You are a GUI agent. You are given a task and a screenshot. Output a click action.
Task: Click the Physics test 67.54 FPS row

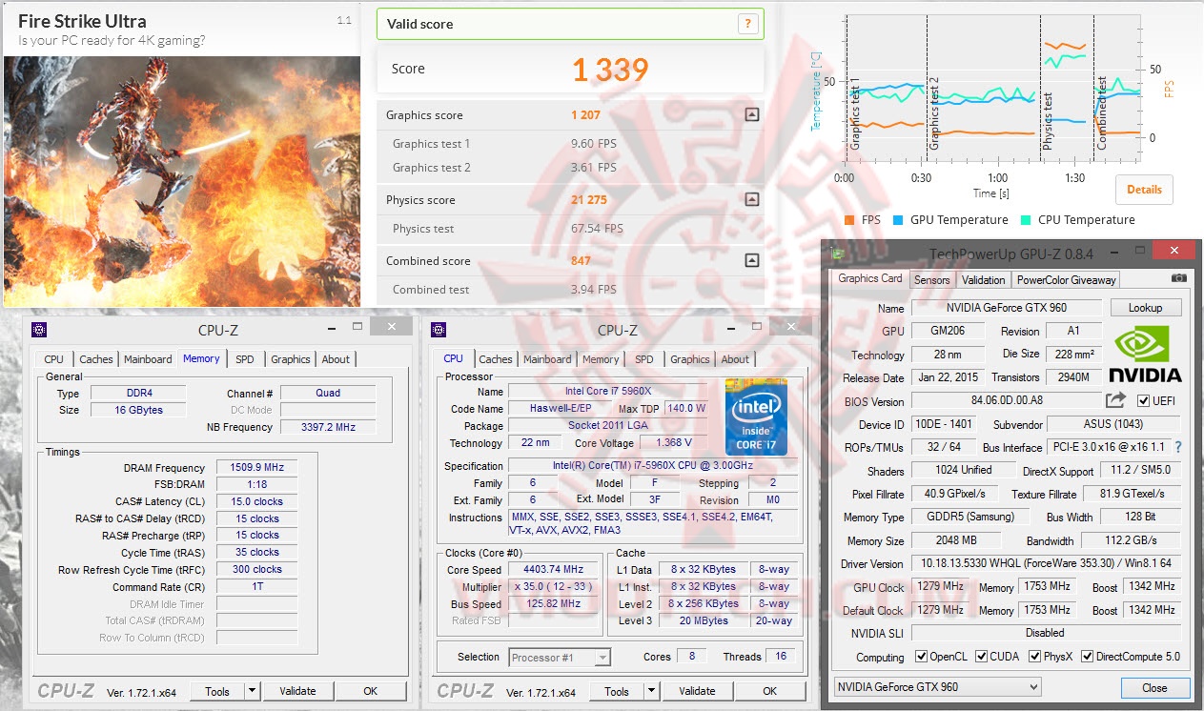click(x=570, y=229)
